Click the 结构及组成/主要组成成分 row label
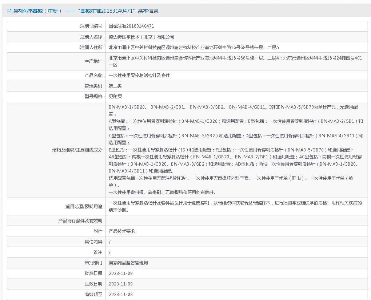Screen dimensions: 371x300 [77, 150]
